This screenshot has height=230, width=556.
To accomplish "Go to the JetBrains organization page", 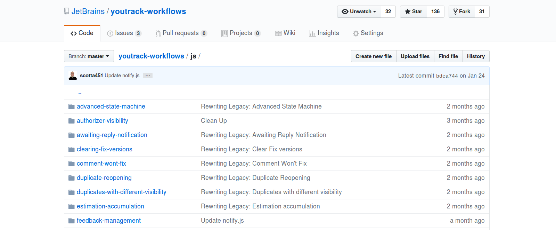I will [88, 11].
